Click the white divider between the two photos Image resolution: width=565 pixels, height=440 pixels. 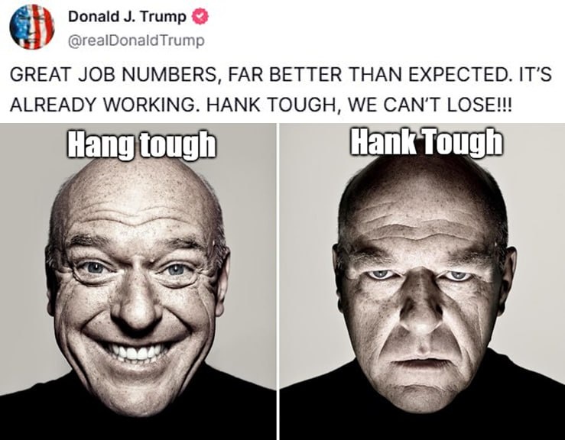tap(278, 282)
